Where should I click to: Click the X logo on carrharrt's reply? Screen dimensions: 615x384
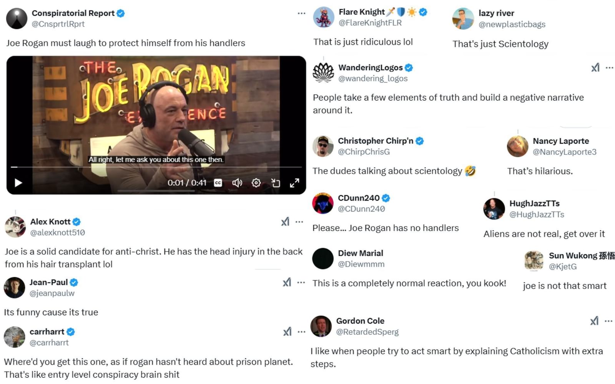(286, 331)
